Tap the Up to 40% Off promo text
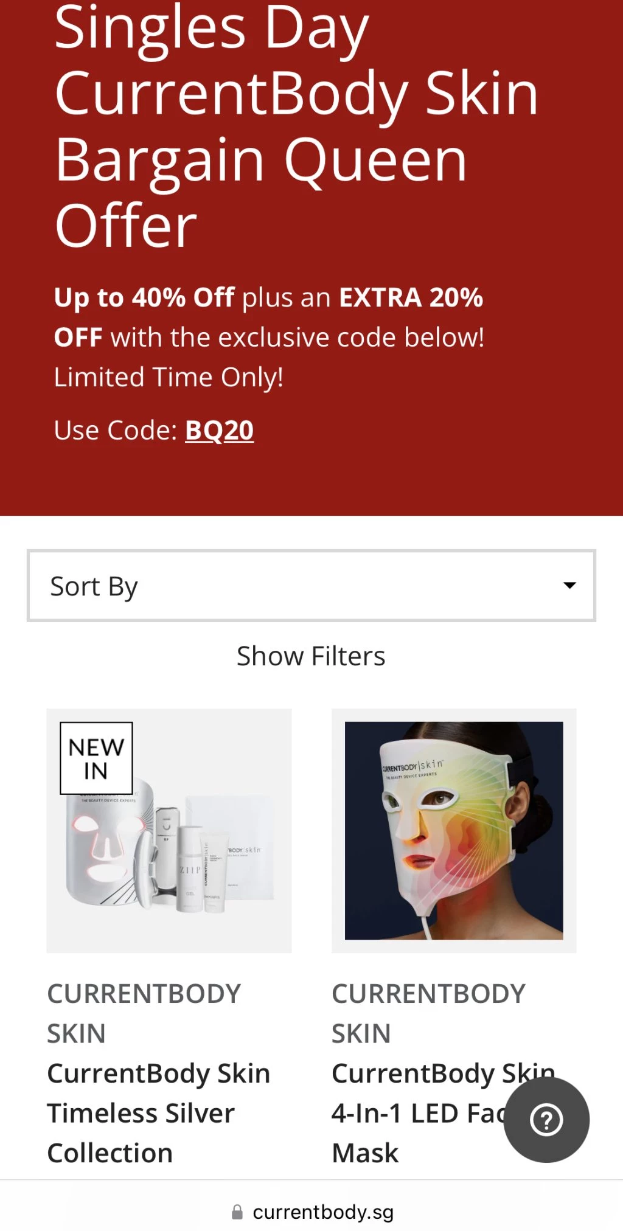Viewport: 623px width, 1231px height. tap(144, 297)
